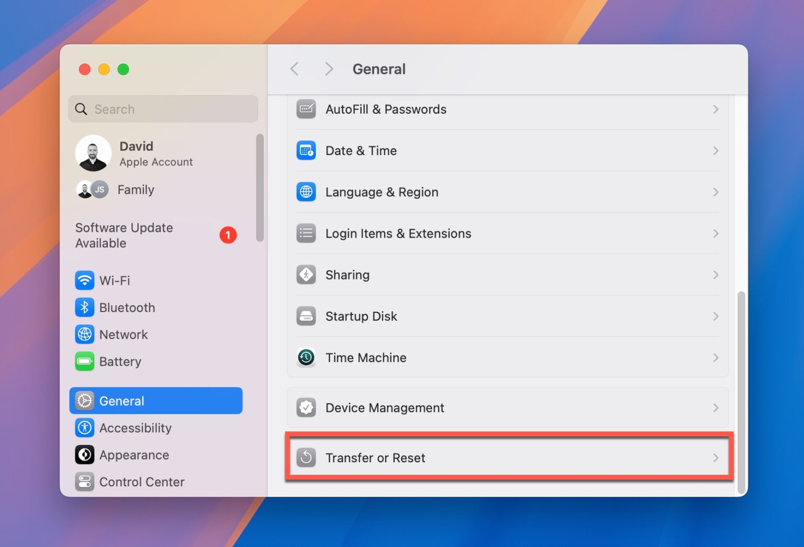Open Software Update Available
This screenshot has width=804, height=547.
tap(124, 235)
